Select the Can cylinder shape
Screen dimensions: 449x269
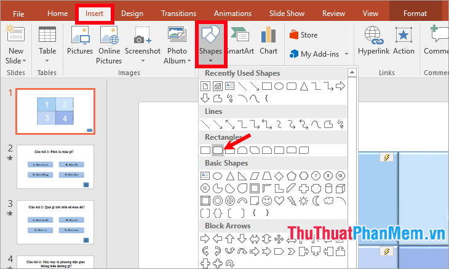pyautogui.click(x=328, y=188)
